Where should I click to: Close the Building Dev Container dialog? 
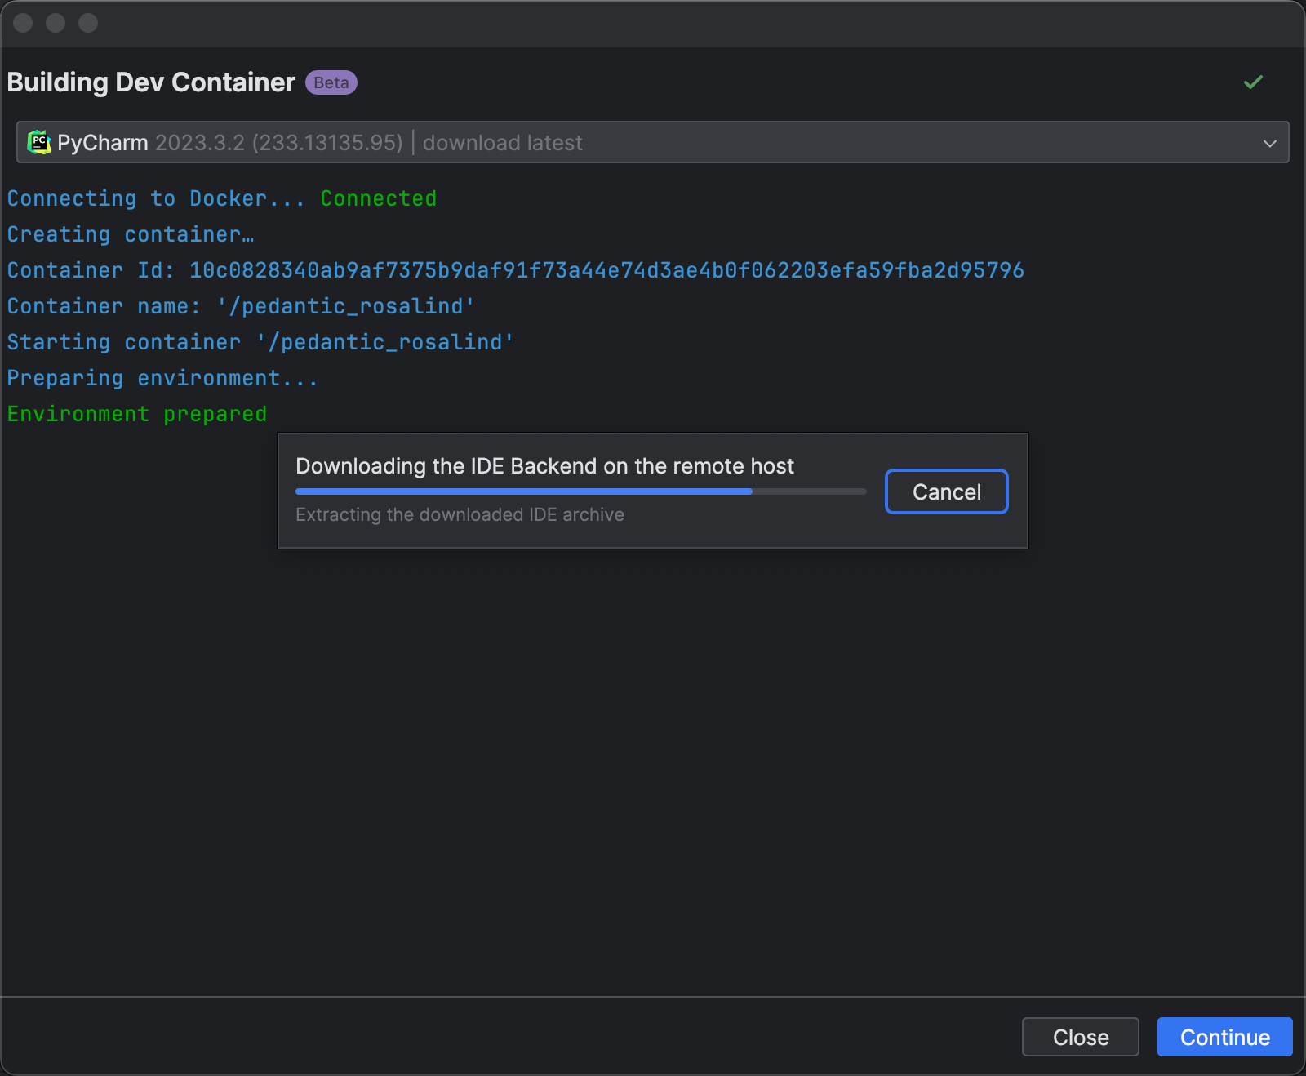(1079, 1037)
